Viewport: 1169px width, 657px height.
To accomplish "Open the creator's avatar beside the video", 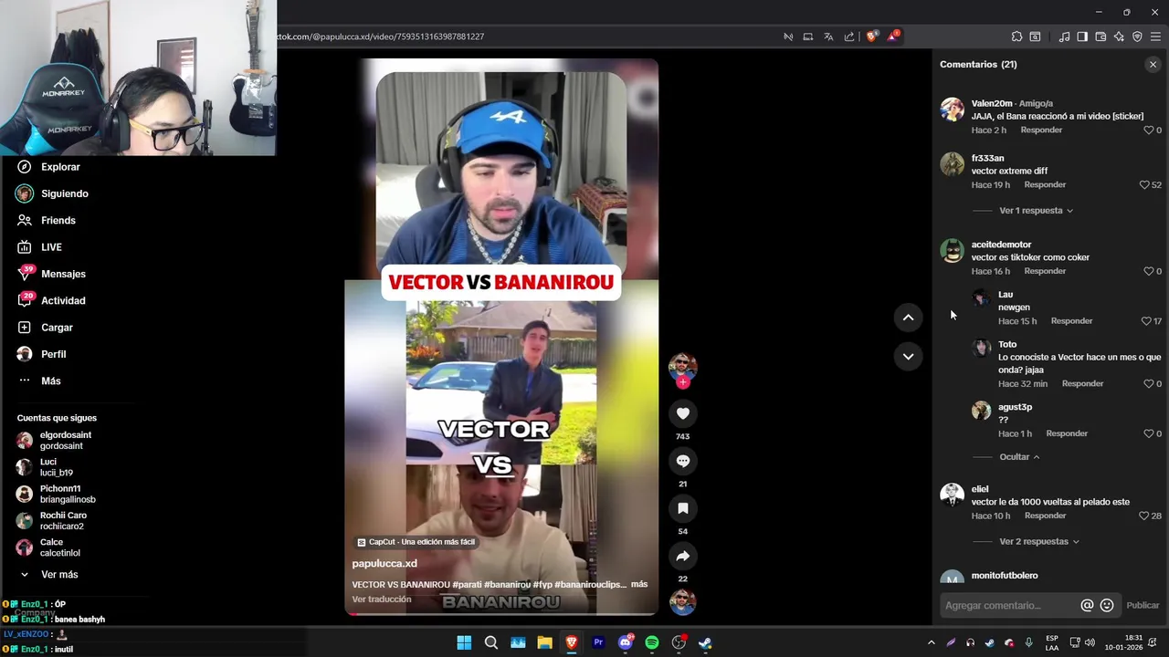I will pos(682,366).
